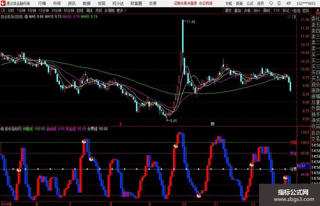Expand the 股标指标网 indicator dropdown arrow

(2, 129)
